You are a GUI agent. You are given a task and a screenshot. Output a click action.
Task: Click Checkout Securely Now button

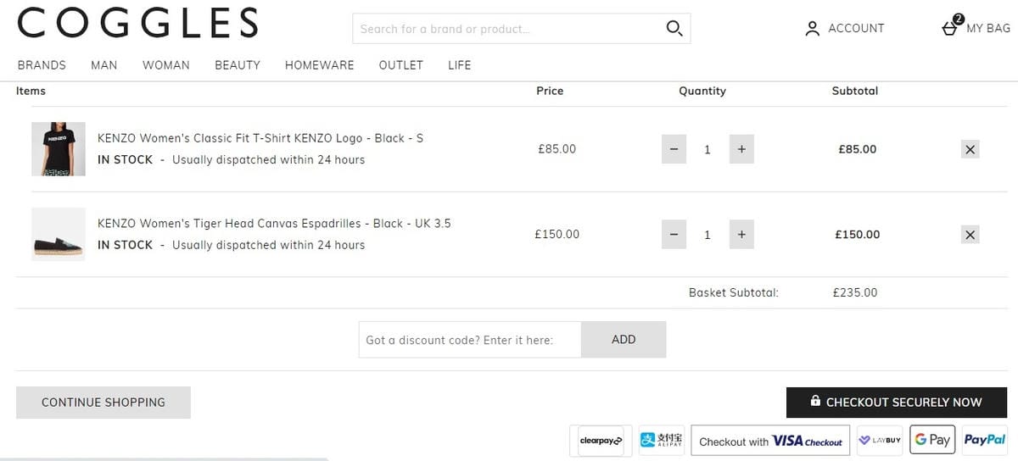(895, 403)
